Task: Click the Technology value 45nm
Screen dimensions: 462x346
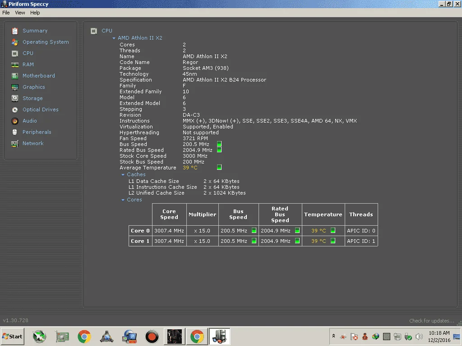Action: [190, 74]
